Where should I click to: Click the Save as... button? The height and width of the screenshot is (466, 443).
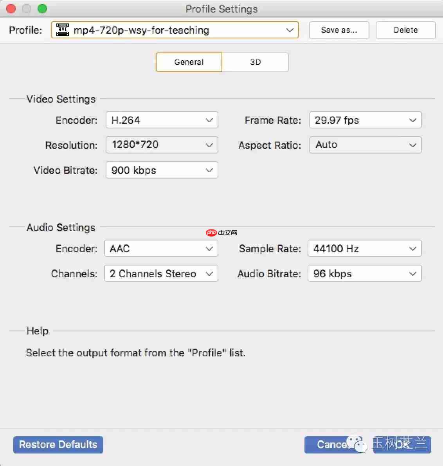pos(339,30)
